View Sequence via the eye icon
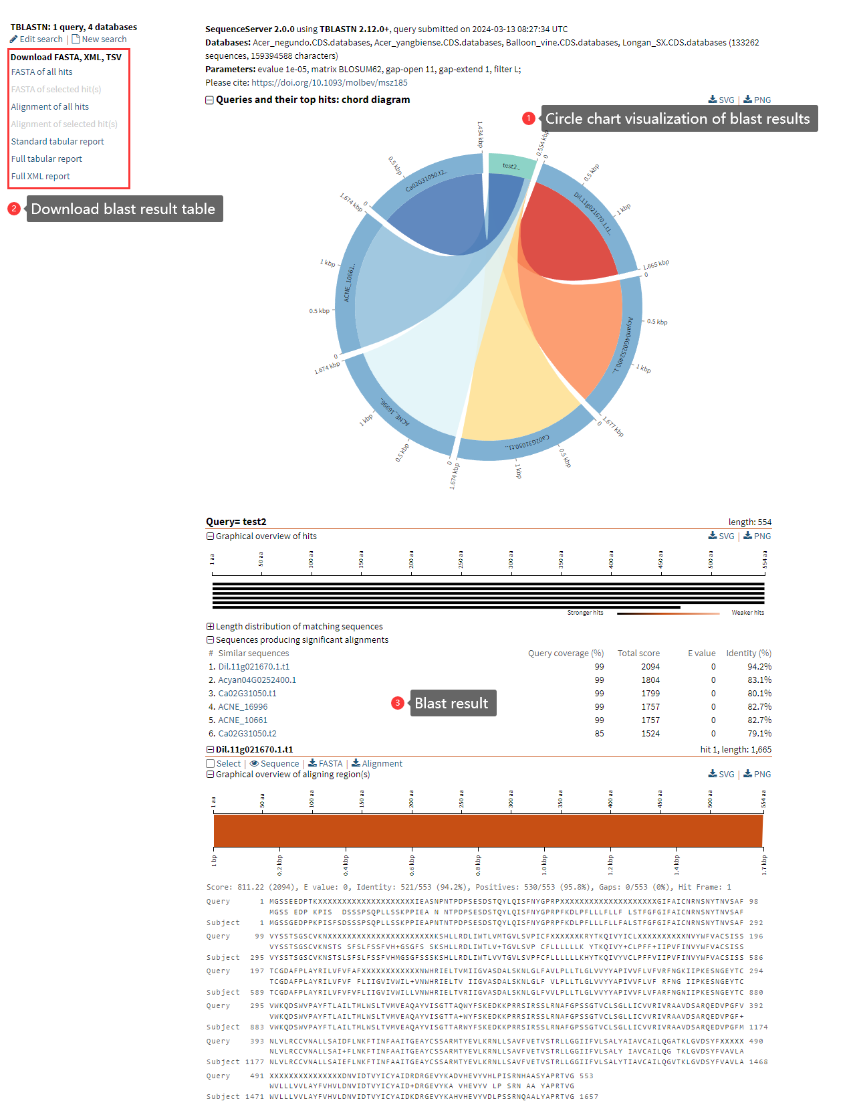853x1103 pixels. (x=254, y=763)
